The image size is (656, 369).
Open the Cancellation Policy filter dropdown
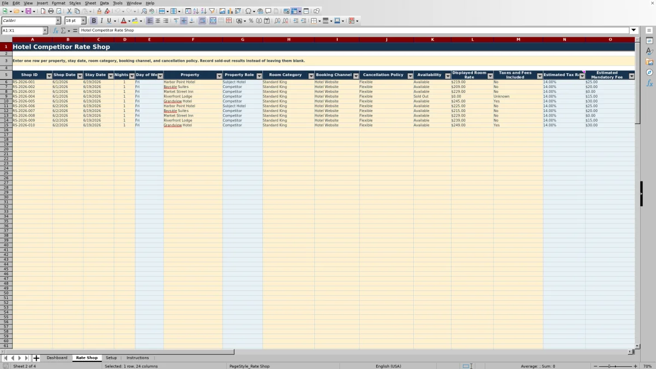[410, 76]
